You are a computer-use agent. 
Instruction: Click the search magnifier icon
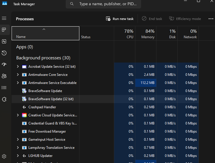click(72, 4)
